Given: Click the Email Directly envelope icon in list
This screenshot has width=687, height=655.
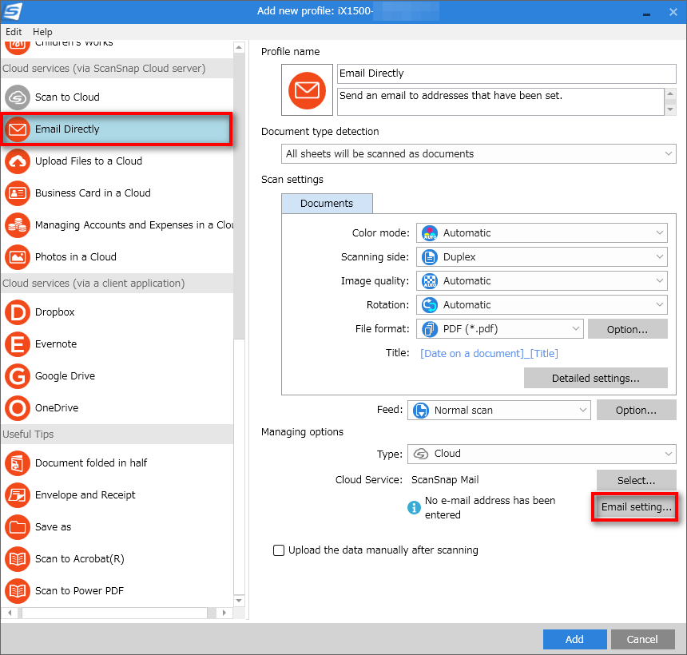Looking at the screenshot, I should [x=18, y=129].
